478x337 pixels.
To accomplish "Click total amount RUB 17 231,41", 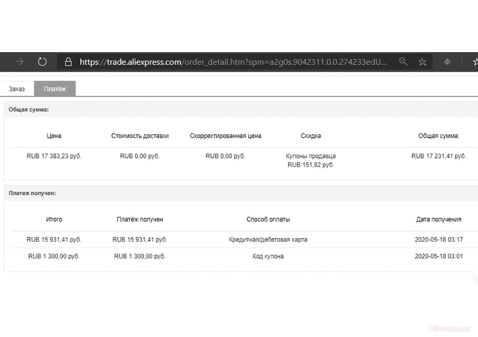I will click(x=438, y=156).
